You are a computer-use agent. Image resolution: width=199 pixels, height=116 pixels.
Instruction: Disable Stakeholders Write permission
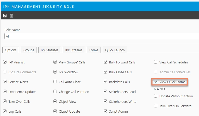pos(105,102)
